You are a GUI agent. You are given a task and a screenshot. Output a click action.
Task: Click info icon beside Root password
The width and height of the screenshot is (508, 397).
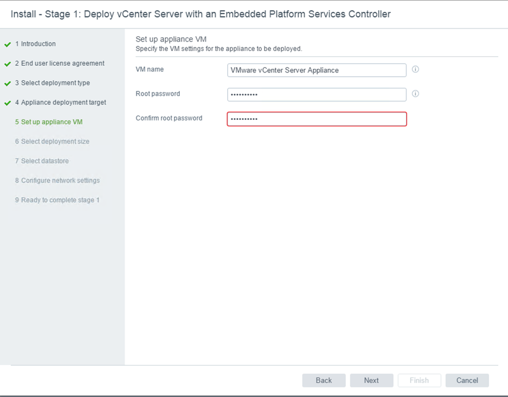pyautogui.click(x=415, y=94)
